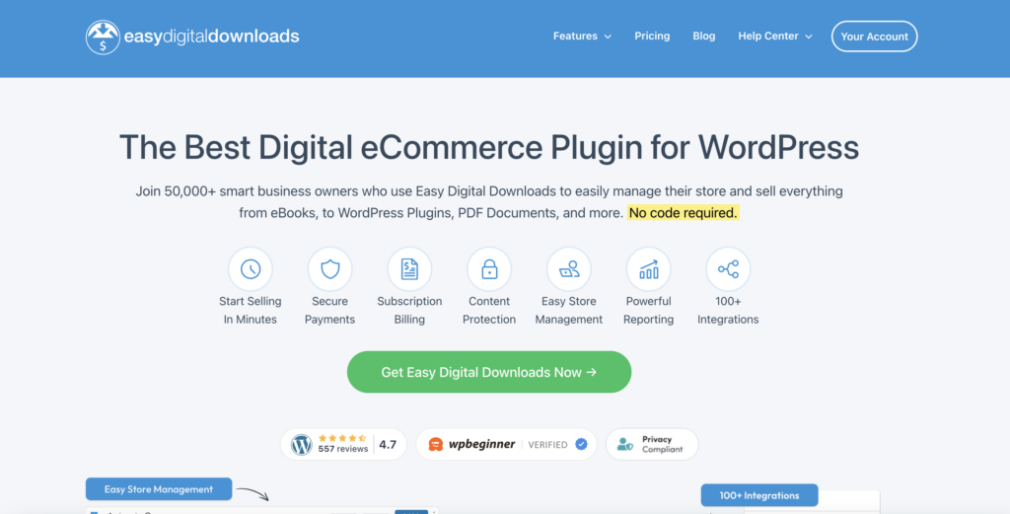Click the easydigitaldownloads wordmark text
Viewport: 1010px width, 514px height.
[x=211, y=37]
